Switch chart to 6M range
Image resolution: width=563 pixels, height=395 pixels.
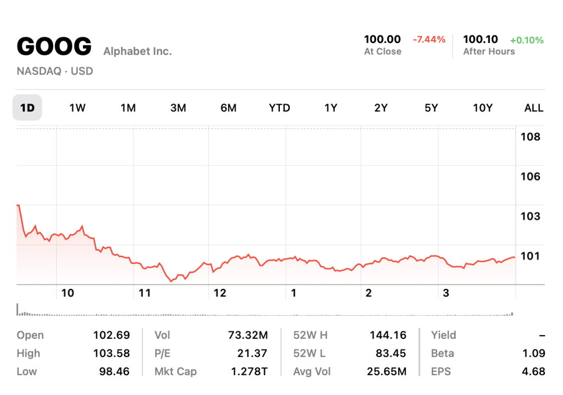(229, 108)
